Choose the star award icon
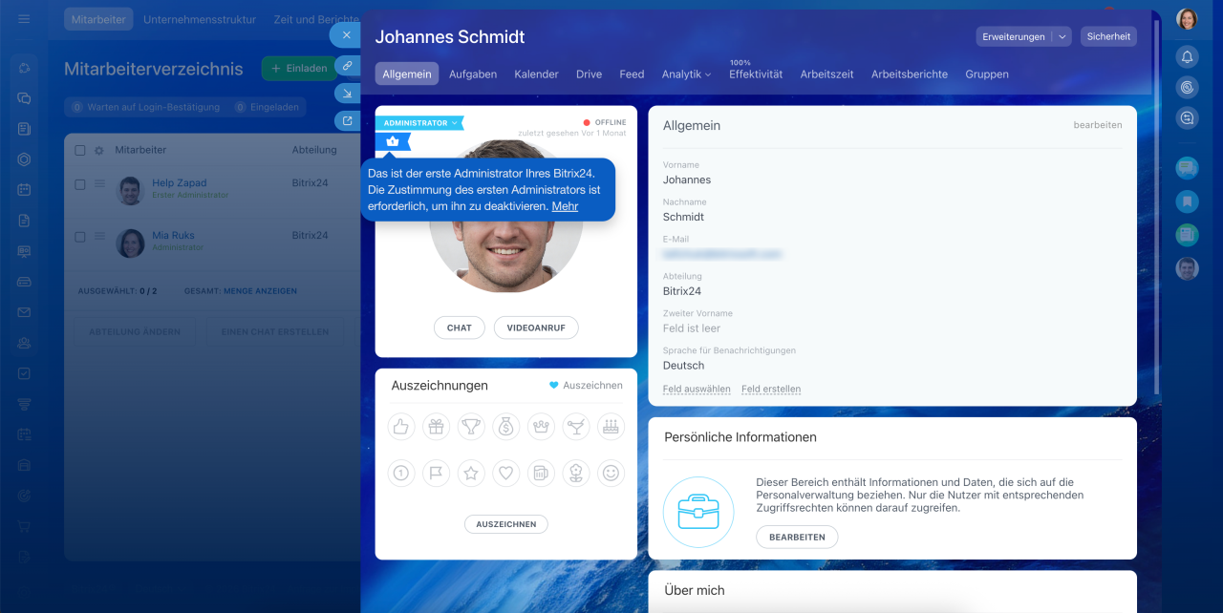Viewport: 1223px width, 613px height. click(471, 473)
